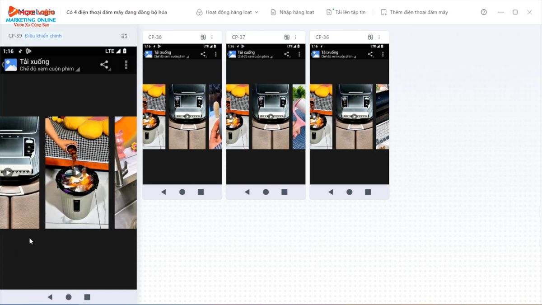542x305 pixels.
Task: Tap Android recents button on CP-36
Action: (x=368, y=192)
